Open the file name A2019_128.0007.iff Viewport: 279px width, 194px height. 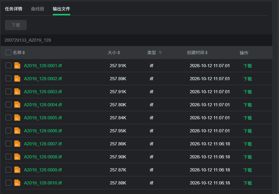(x=43, y=144)
